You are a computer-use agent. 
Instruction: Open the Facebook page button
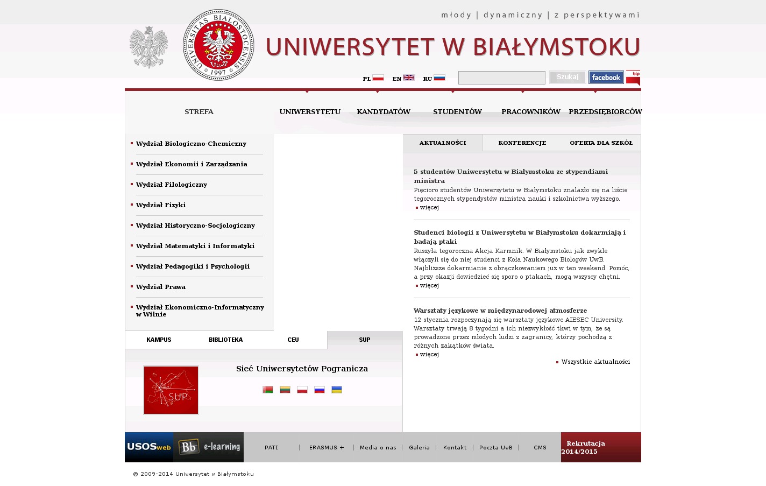pos(606,78)
